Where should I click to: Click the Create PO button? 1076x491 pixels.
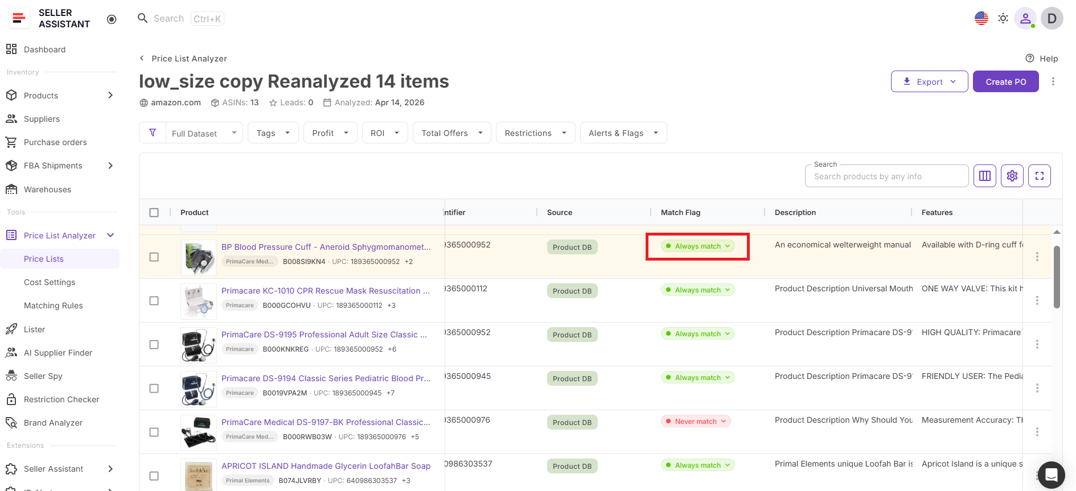pos(1006,81)
